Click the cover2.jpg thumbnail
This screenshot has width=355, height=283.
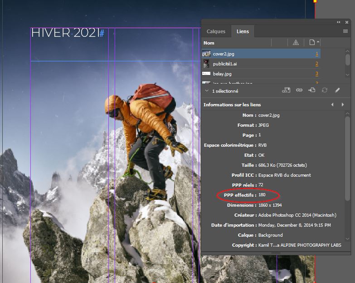[206, 54]
